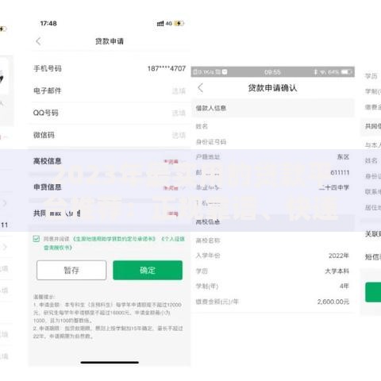Viewport: 381px width, 381px height.
Task: Tap the 入学年份 value 2022年
Action: pyautogui.click(x=339, y=256)
